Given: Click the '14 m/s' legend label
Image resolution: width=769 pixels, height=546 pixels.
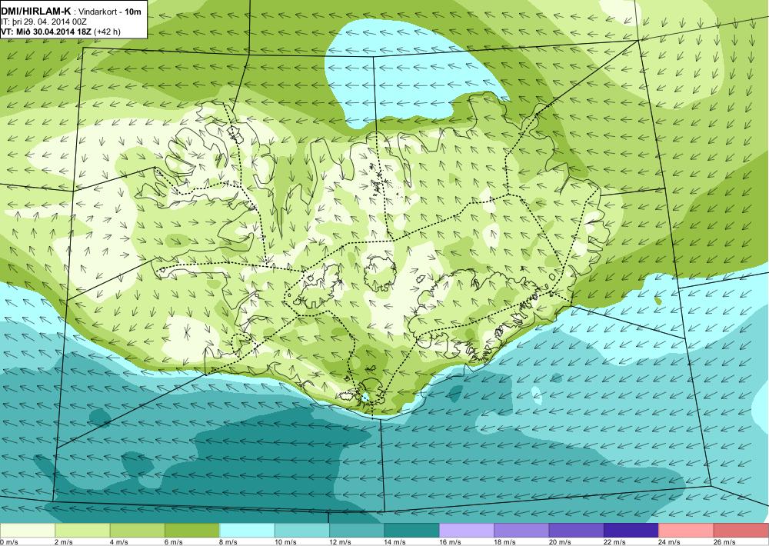Looking at the screenshot, I should 395,542.
